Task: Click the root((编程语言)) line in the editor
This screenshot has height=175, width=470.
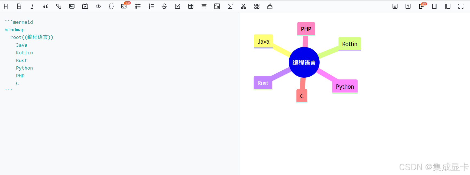Action: 32,37
